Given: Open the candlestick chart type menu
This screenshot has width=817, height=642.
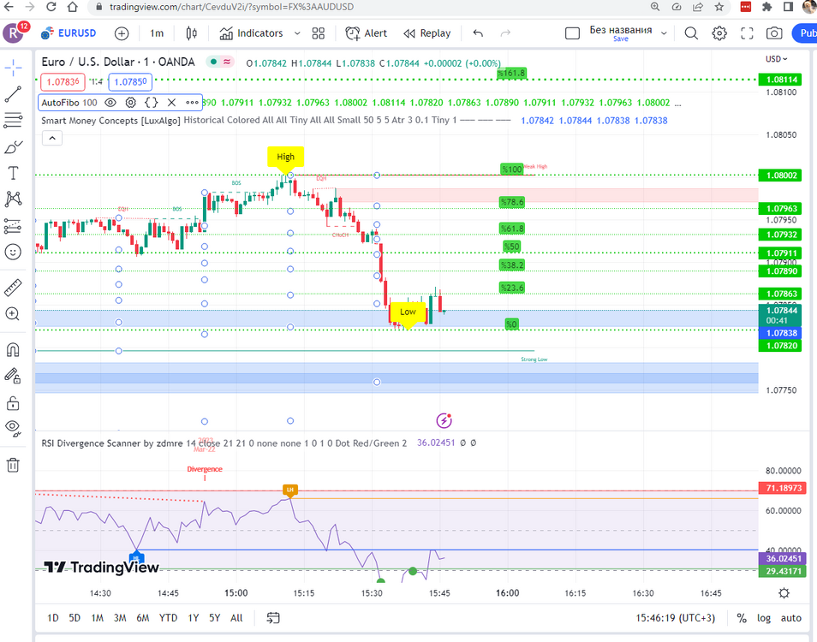Looking at the screenshot, I should click(191, 33).
